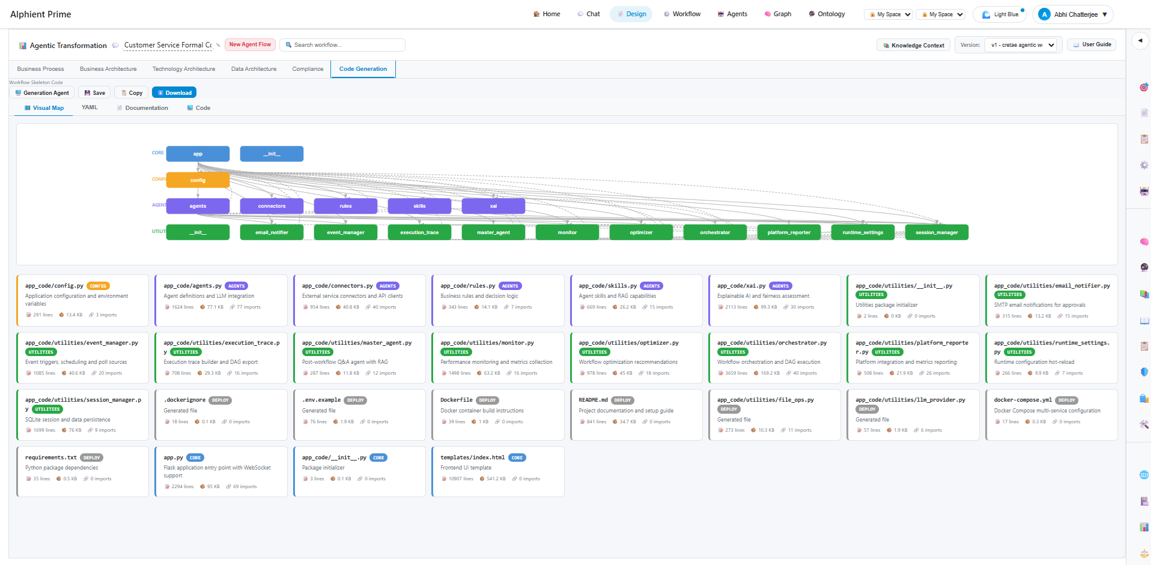Image resolution: width=1151 pixels, height=565 pixels.
Task: Select the orange config node in map
Action: pyautogui.click(x=198, y=180)
